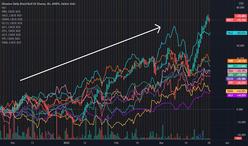Image resolution: width=248 pixels, height=146 pixels.
Task: Select the AGT +14.02% label
Action: pos(237,95)
